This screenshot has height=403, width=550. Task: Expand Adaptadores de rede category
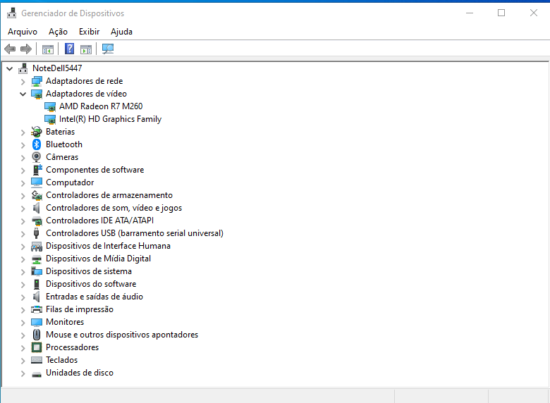point(23,82)
